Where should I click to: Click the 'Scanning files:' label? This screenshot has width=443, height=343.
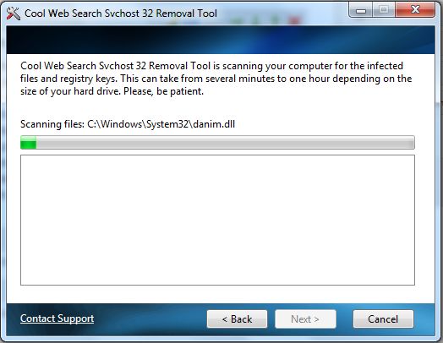[52, 124]
